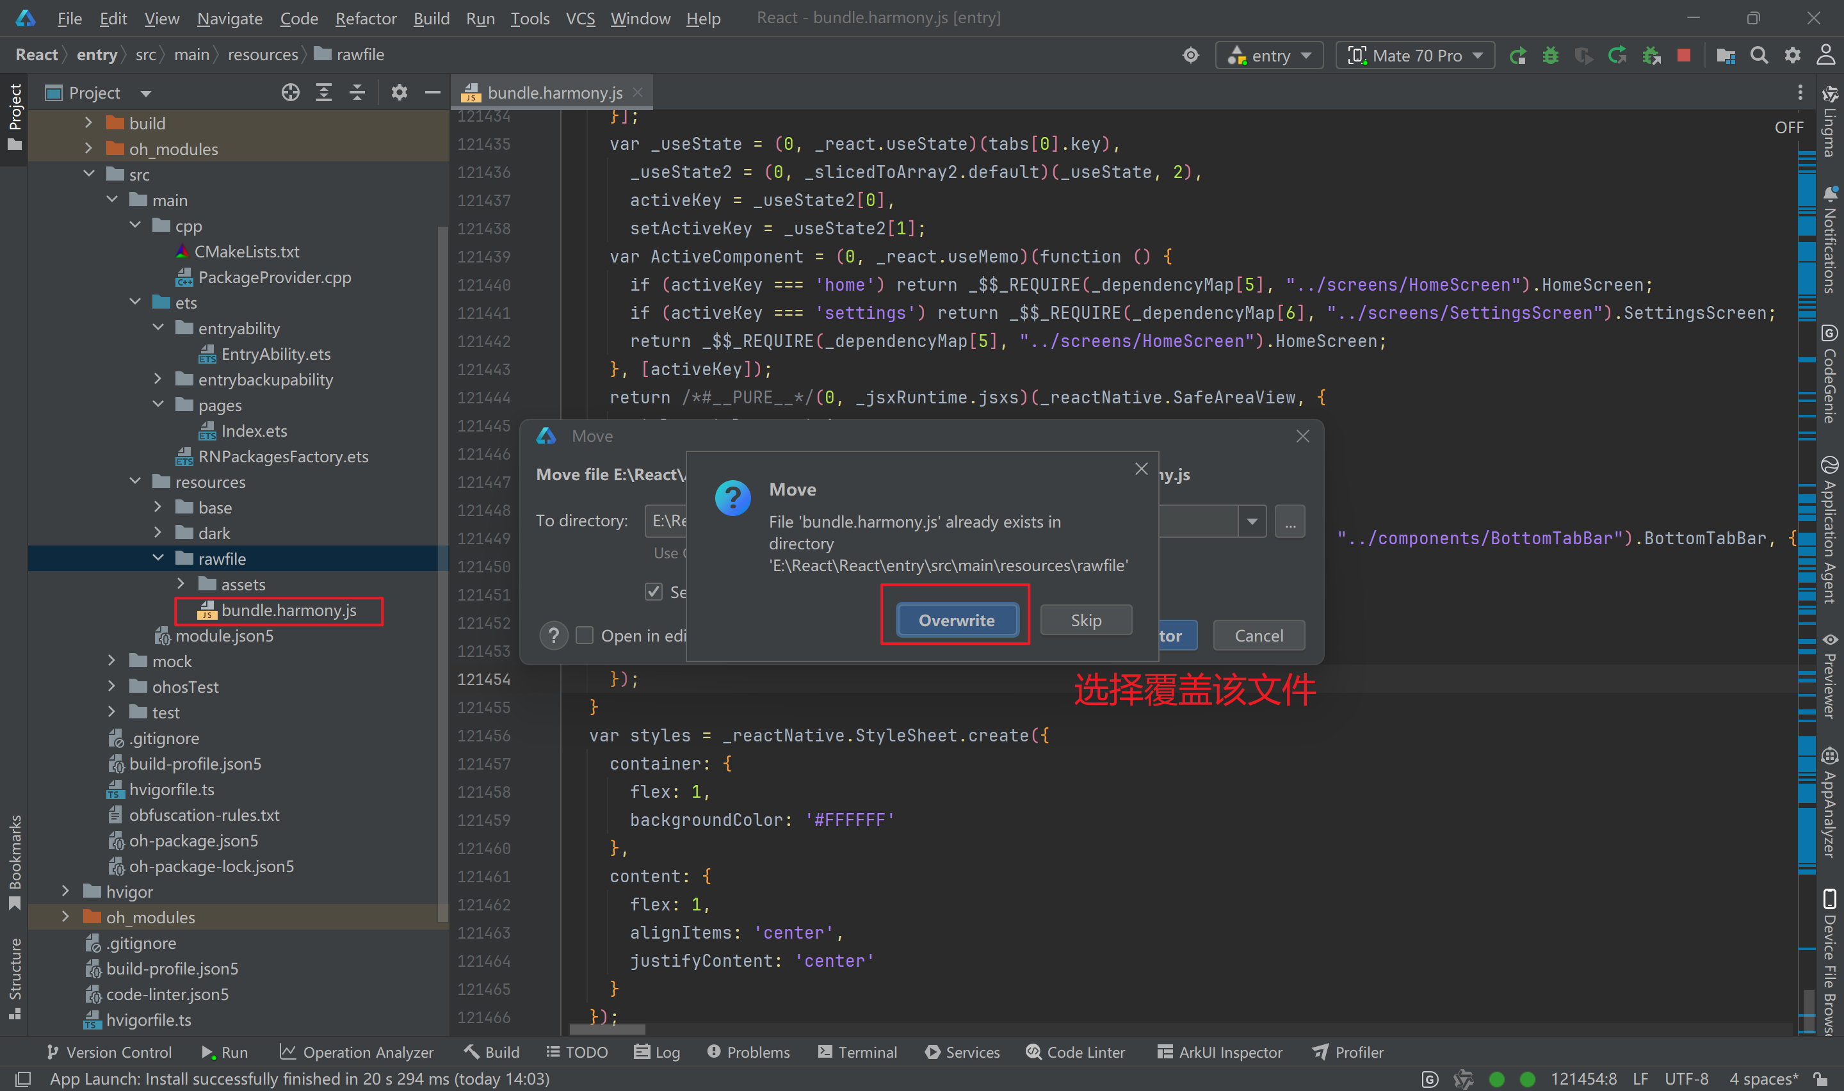Start debugging with the green bug icon

(1551, 54)
